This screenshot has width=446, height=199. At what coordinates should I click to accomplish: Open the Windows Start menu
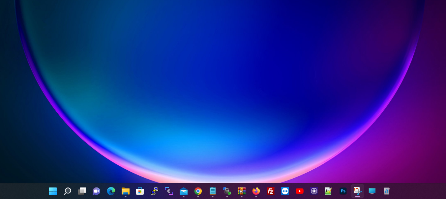point(53,191)
